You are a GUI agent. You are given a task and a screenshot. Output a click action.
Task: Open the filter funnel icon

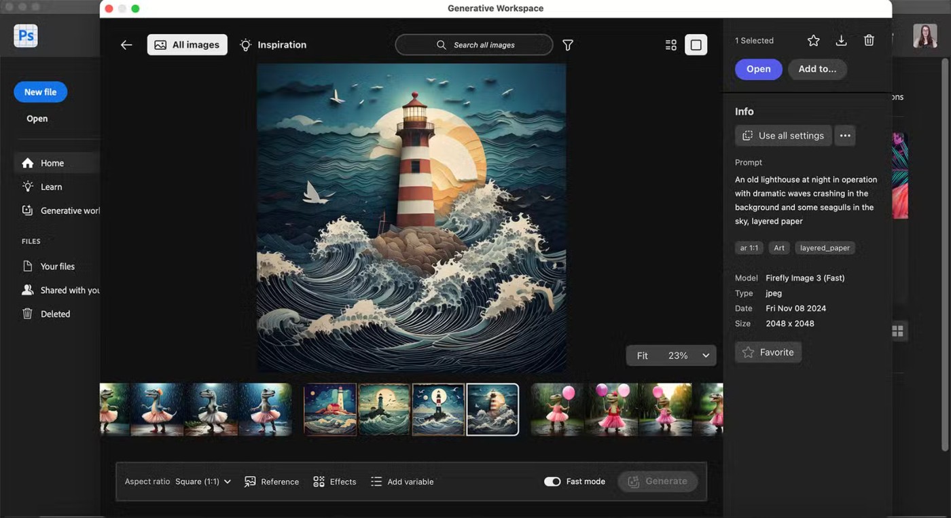point(568,45)
